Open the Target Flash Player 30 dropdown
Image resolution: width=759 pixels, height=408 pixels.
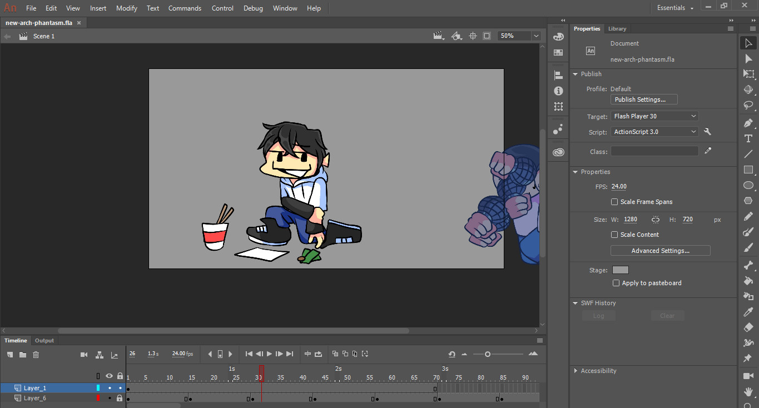click(654, 116)
